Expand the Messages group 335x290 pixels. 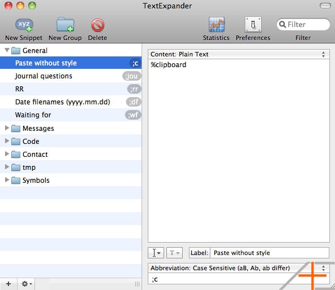pyautogui.click(x=7, y=128)
